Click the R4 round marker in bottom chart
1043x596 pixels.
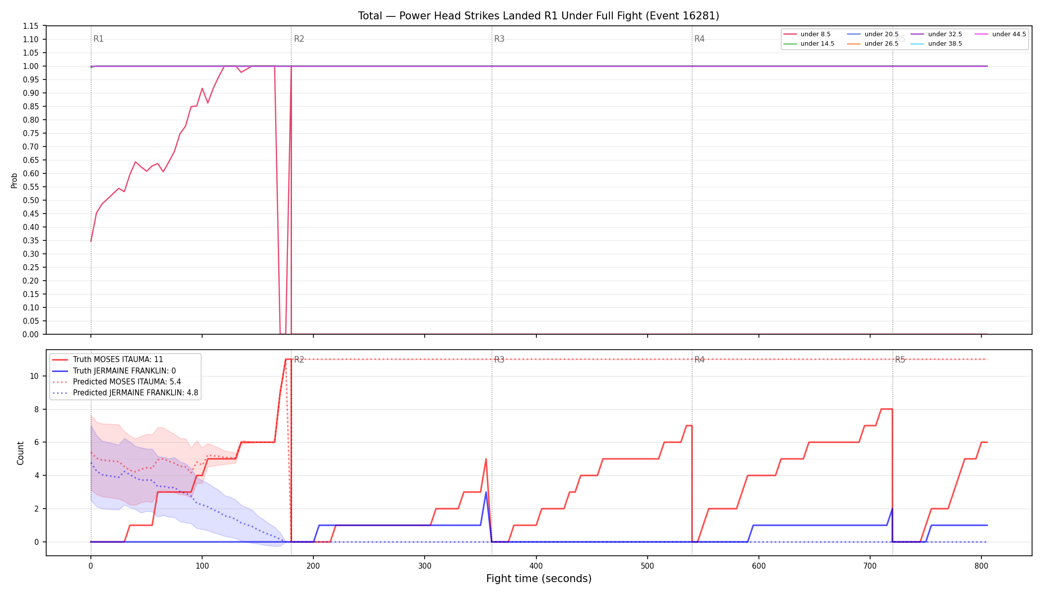(699, 360)
